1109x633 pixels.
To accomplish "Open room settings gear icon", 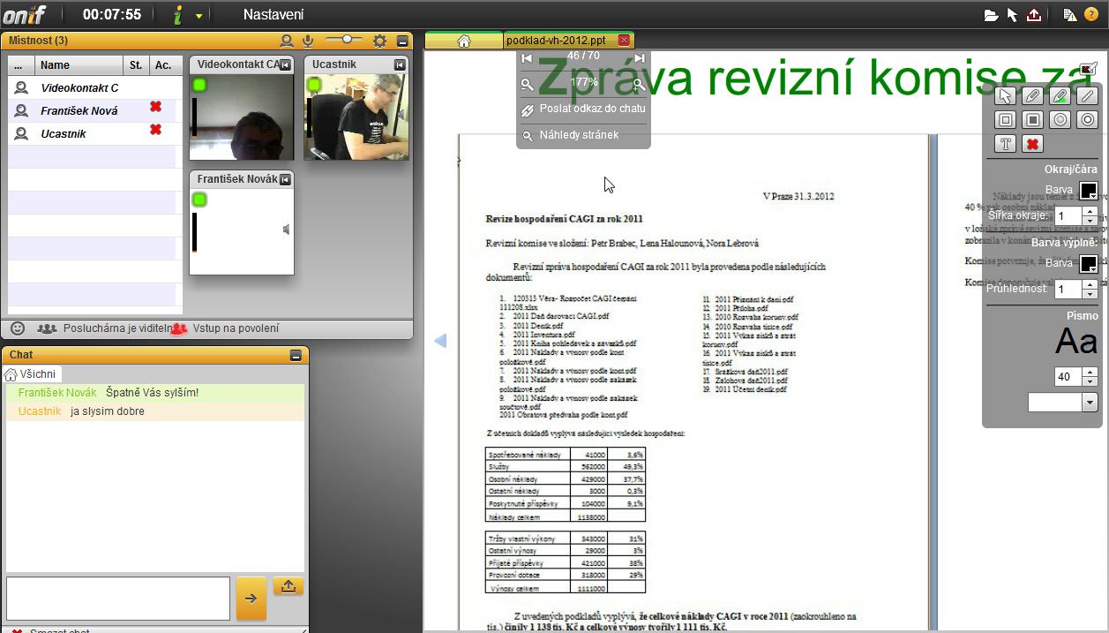I will pos(380,41).
